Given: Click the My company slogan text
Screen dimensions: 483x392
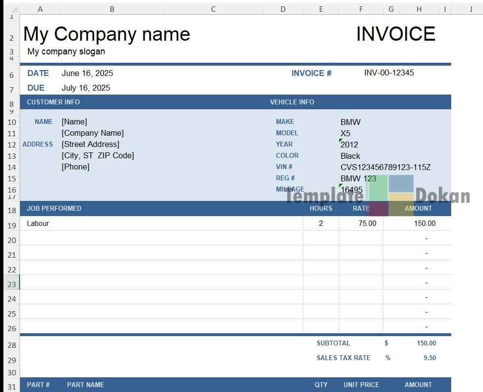Looking at the screenshot, I should pyautogui.click(x=66, y=51).
